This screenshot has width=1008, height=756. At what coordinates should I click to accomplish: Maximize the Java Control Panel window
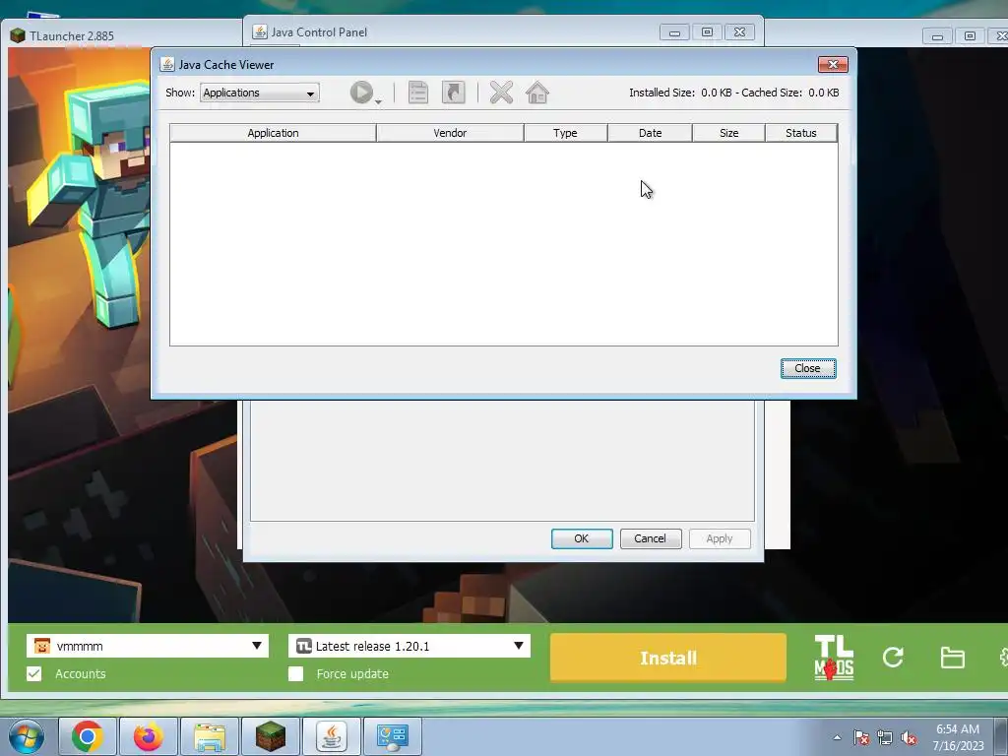[707, 32]
